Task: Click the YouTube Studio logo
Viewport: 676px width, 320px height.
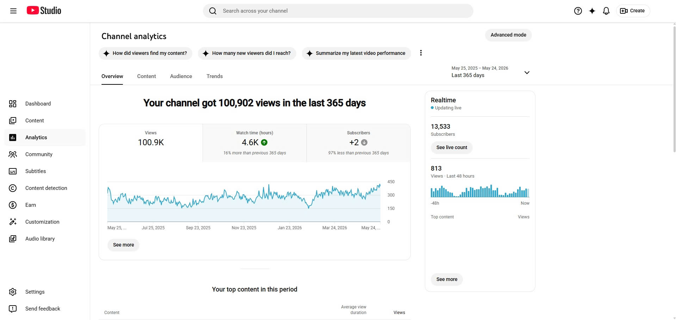Action: click(44, 11)
